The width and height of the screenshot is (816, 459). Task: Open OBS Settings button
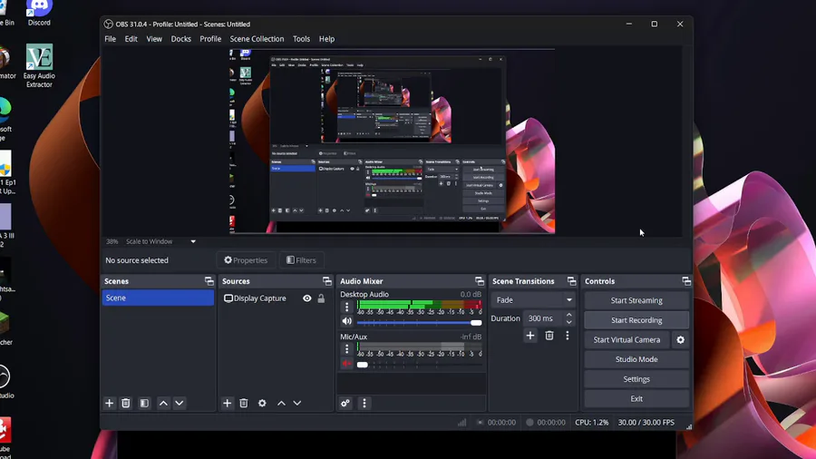[636, 379]
